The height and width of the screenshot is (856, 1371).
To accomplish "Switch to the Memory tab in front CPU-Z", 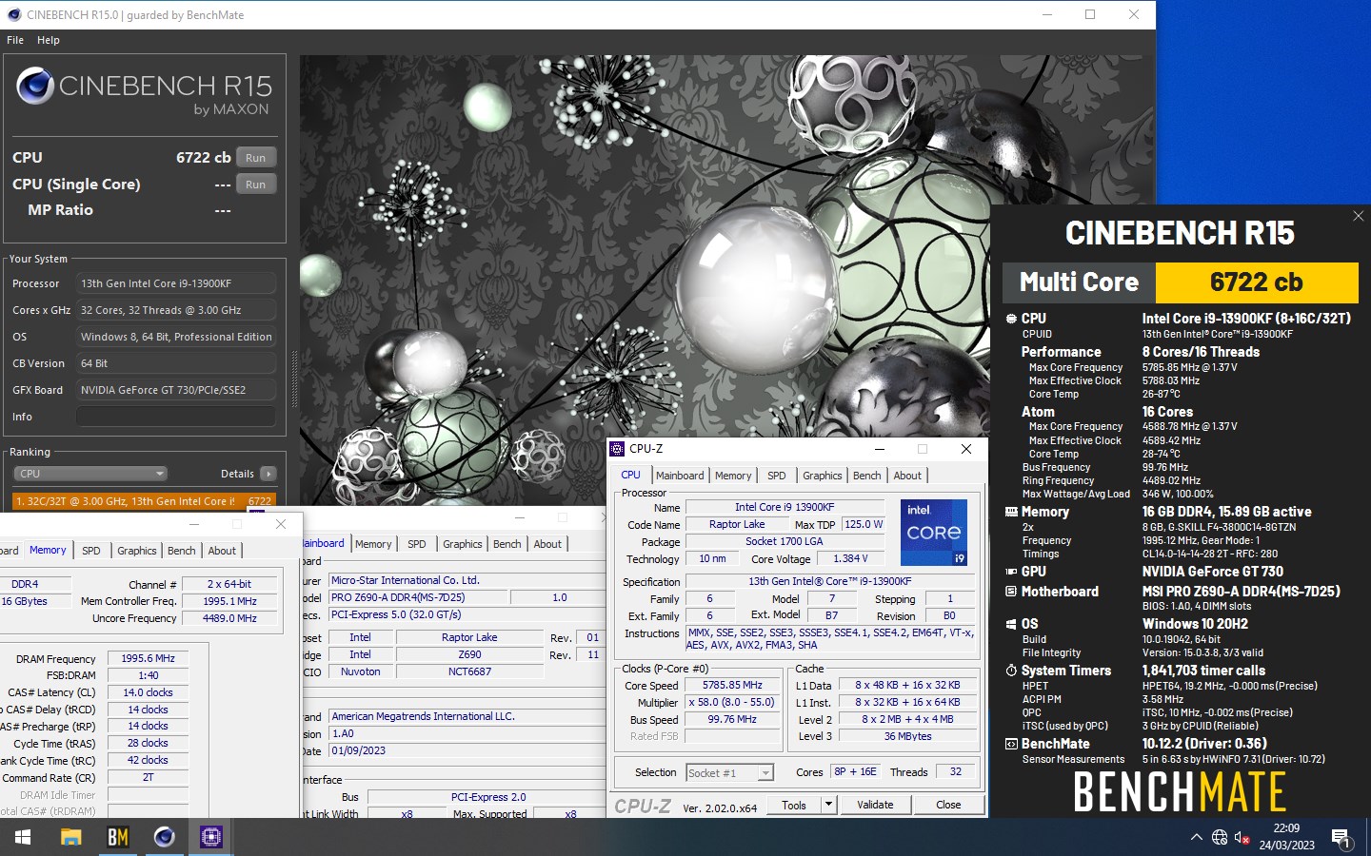I will [x=733, y=476].
